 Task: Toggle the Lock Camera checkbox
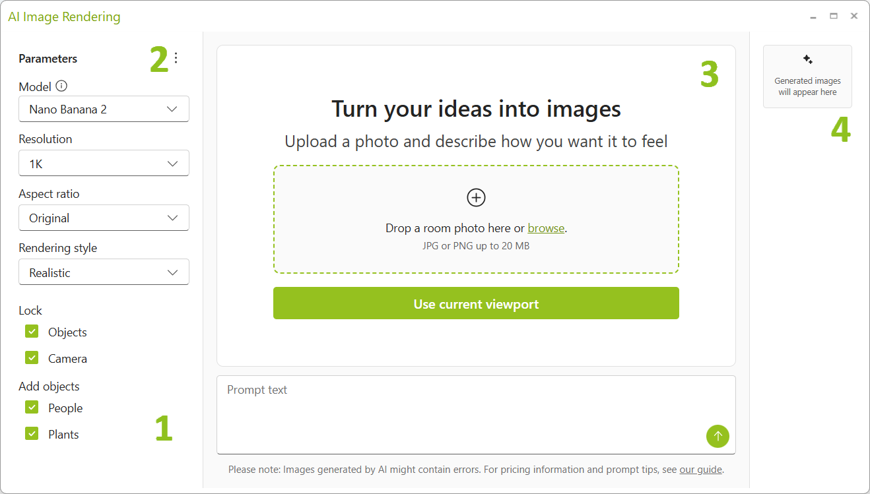32,357
